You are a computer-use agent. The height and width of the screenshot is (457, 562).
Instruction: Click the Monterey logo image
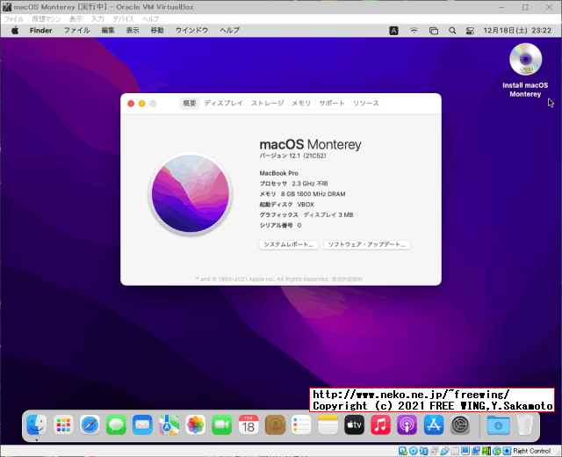click(191, 193)
